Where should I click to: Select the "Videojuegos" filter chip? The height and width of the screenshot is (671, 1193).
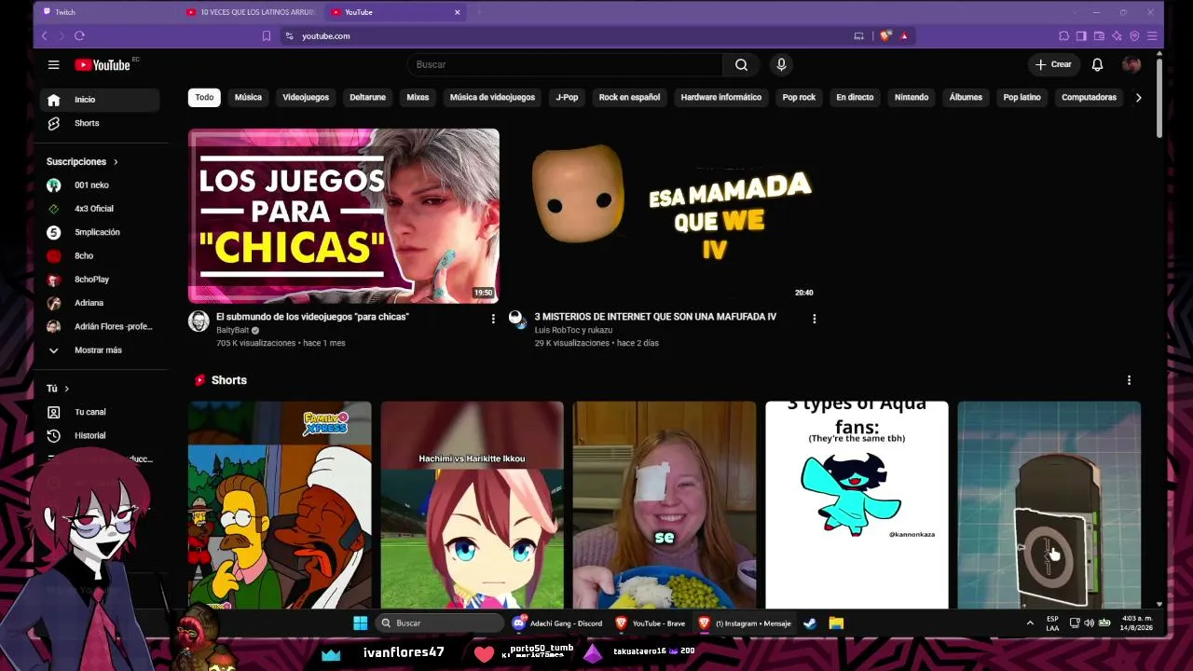306,97
